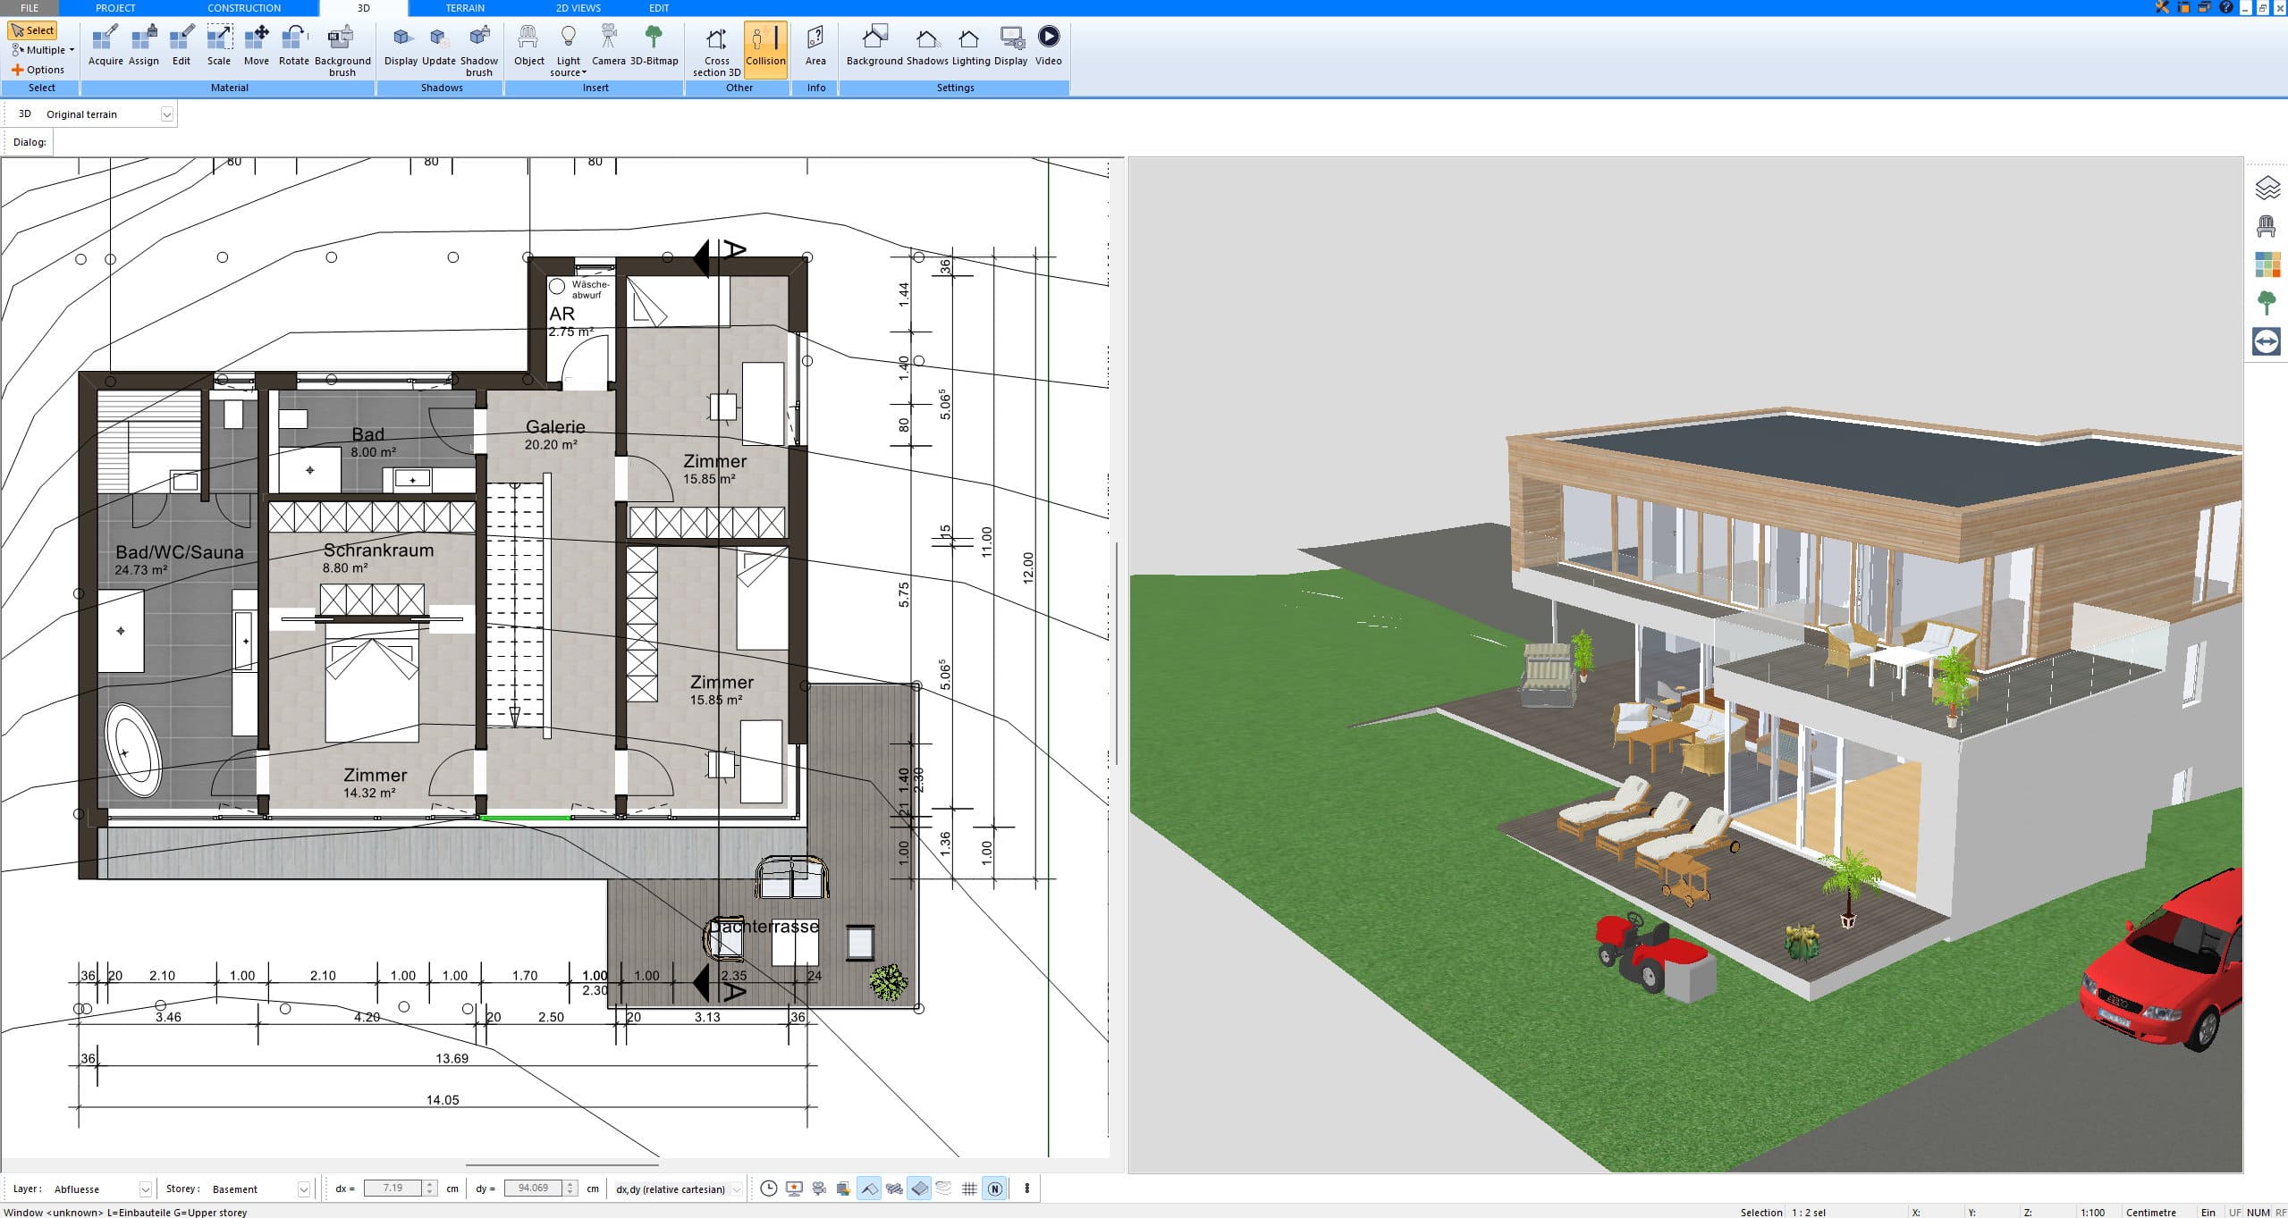
Task: Open the furniture object catalog in the sidebar
Action: (x=2267, y=224)
